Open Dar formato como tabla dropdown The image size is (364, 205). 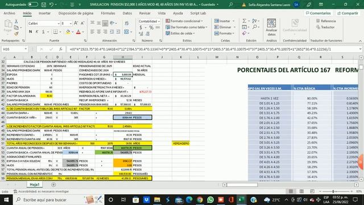tap(187, 27)
